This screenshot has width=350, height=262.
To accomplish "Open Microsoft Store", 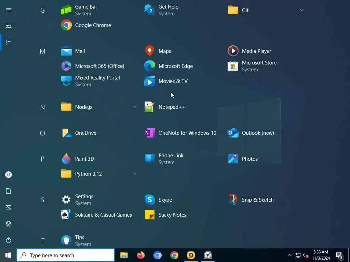I will pos(252,66).
